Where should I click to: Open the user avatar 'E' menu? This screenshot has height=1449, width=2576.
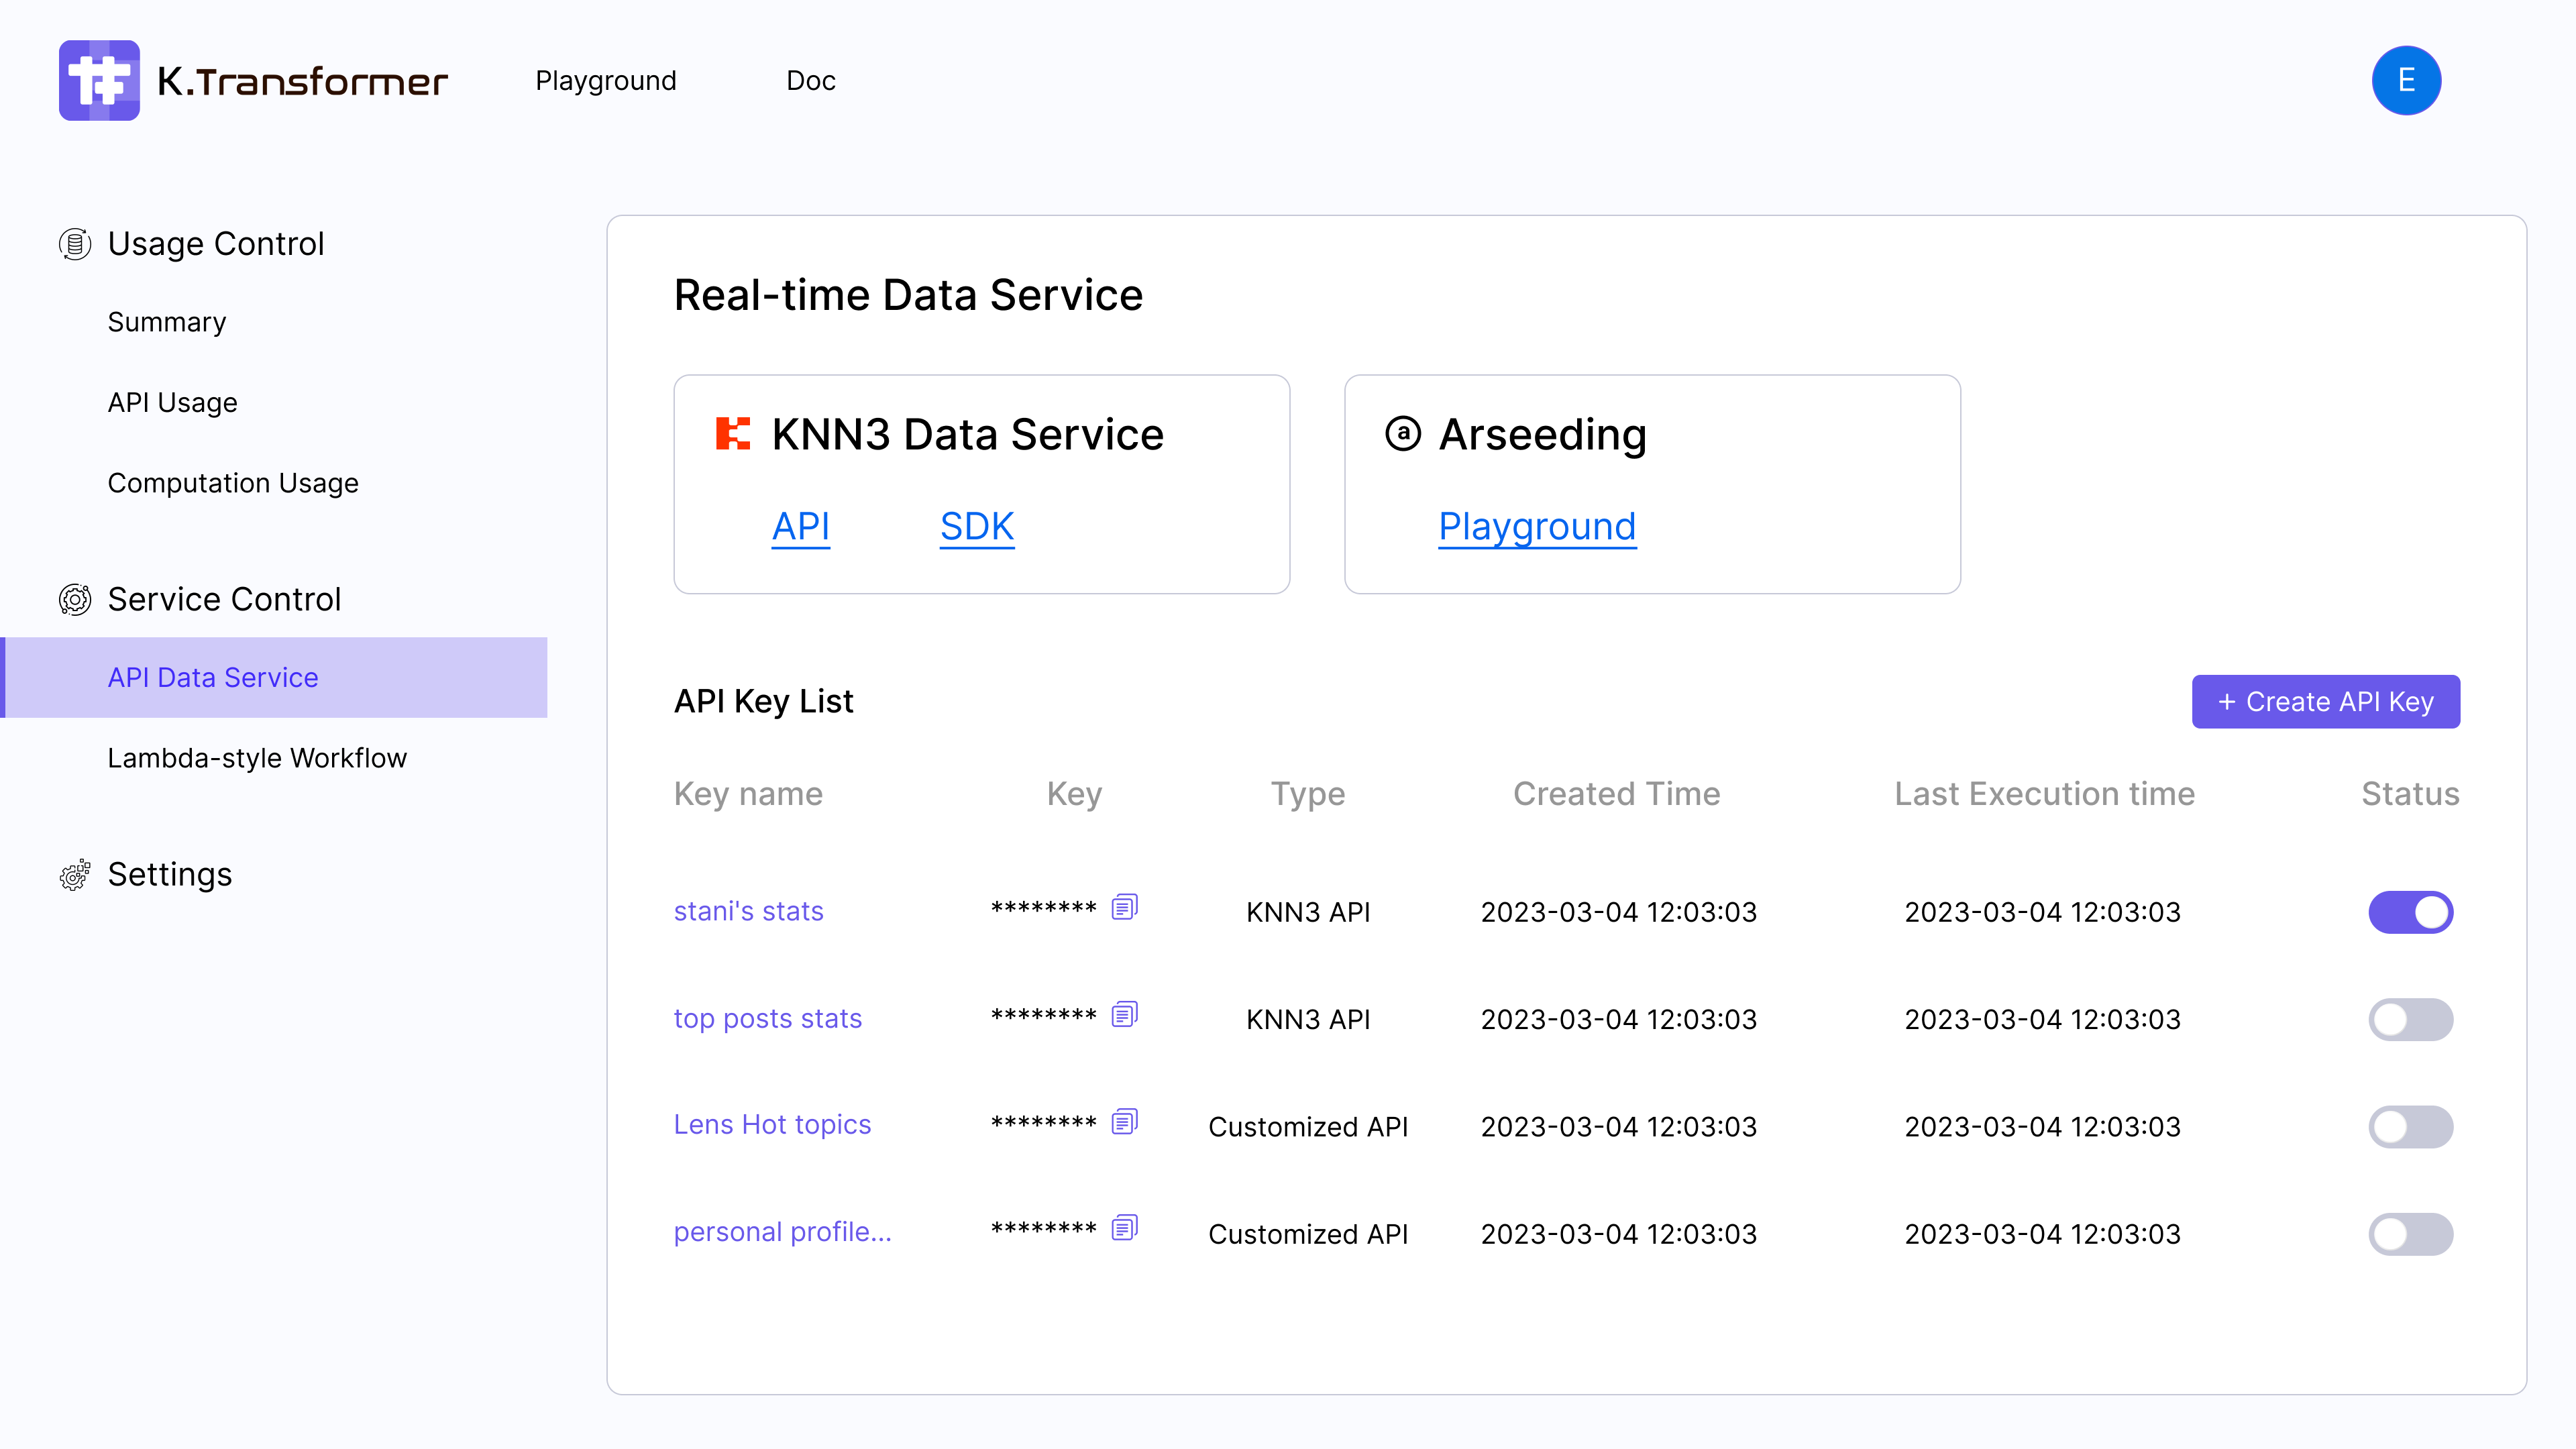pos(2406,80)
